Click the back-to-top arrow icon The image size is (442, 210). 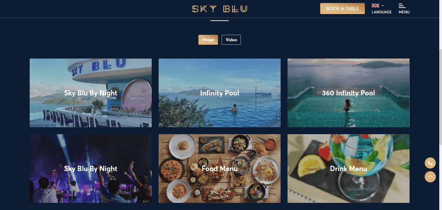430,177
